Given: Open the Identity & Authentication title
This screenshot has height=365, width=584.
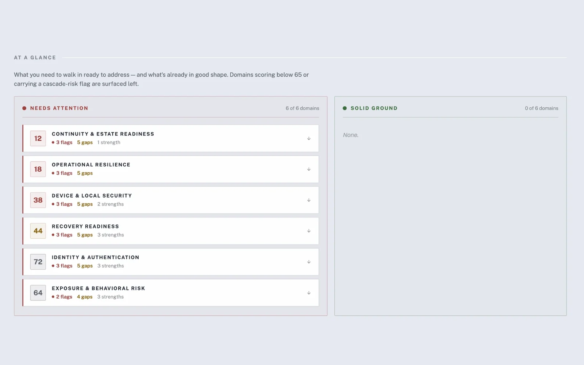Looking at the screenshot, I should 95,257.
